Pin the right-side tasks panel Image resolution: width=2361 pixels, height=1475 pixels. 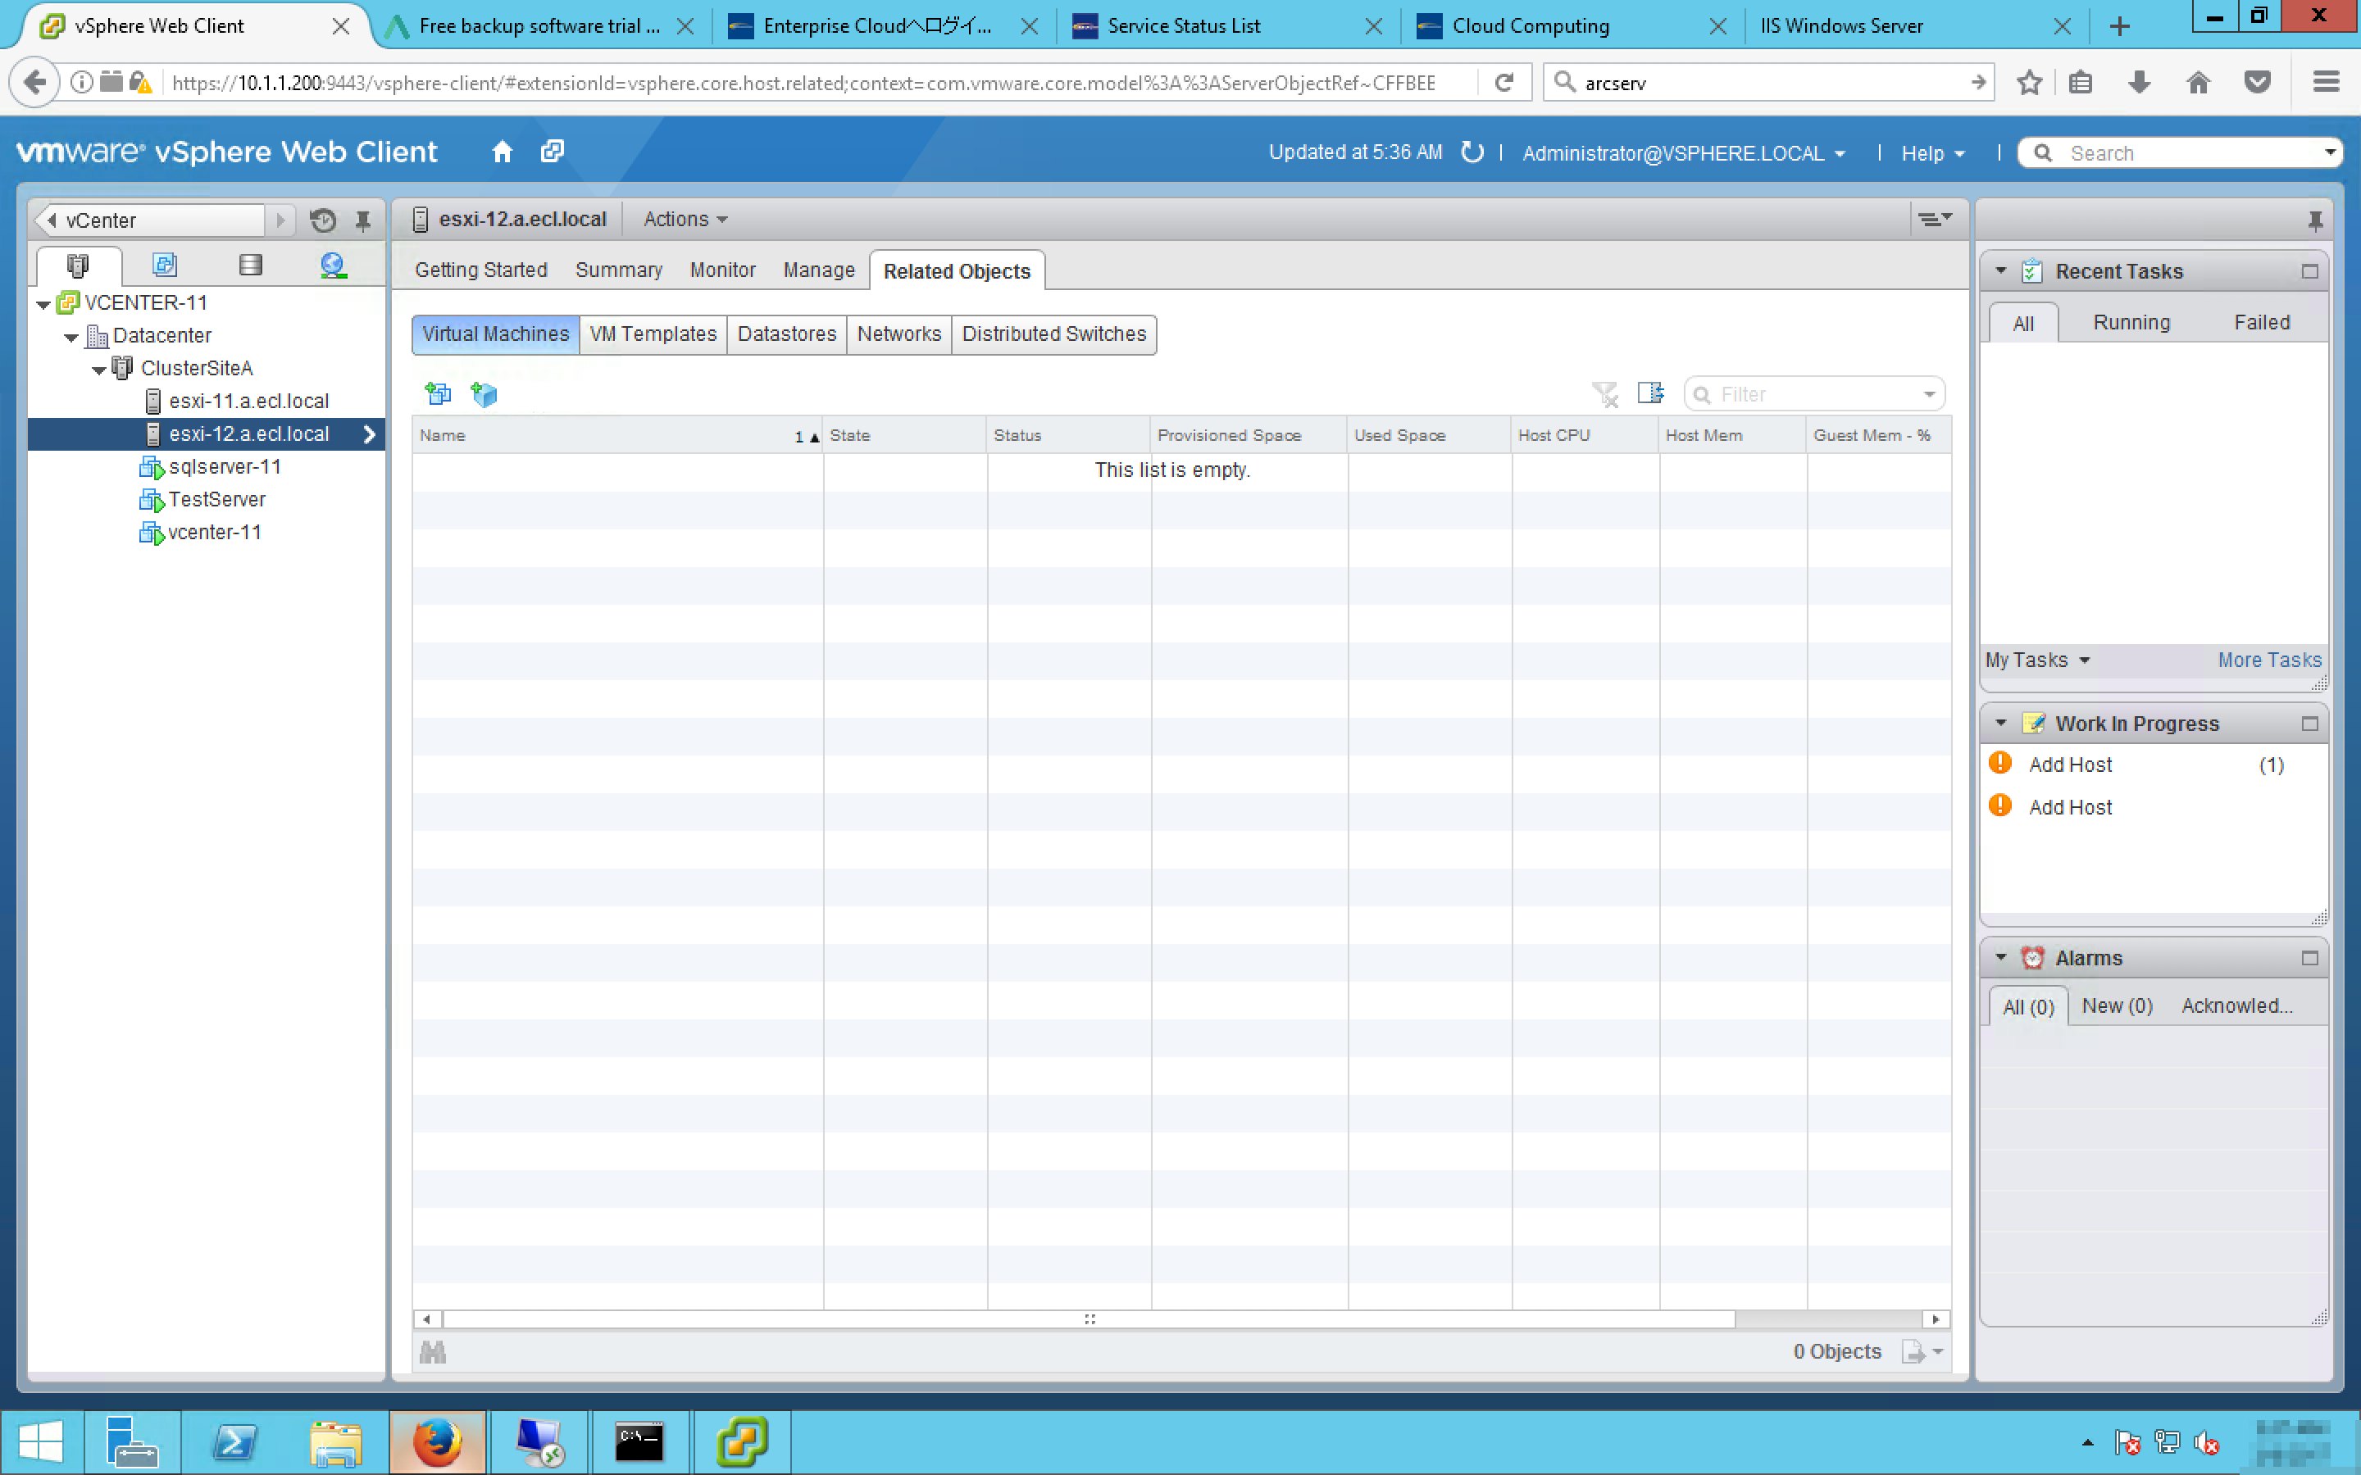(x=2314, y=220)
